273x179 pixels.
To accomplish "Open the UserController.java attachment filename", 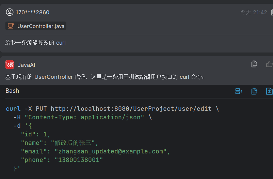I will (x=41, y=26).
